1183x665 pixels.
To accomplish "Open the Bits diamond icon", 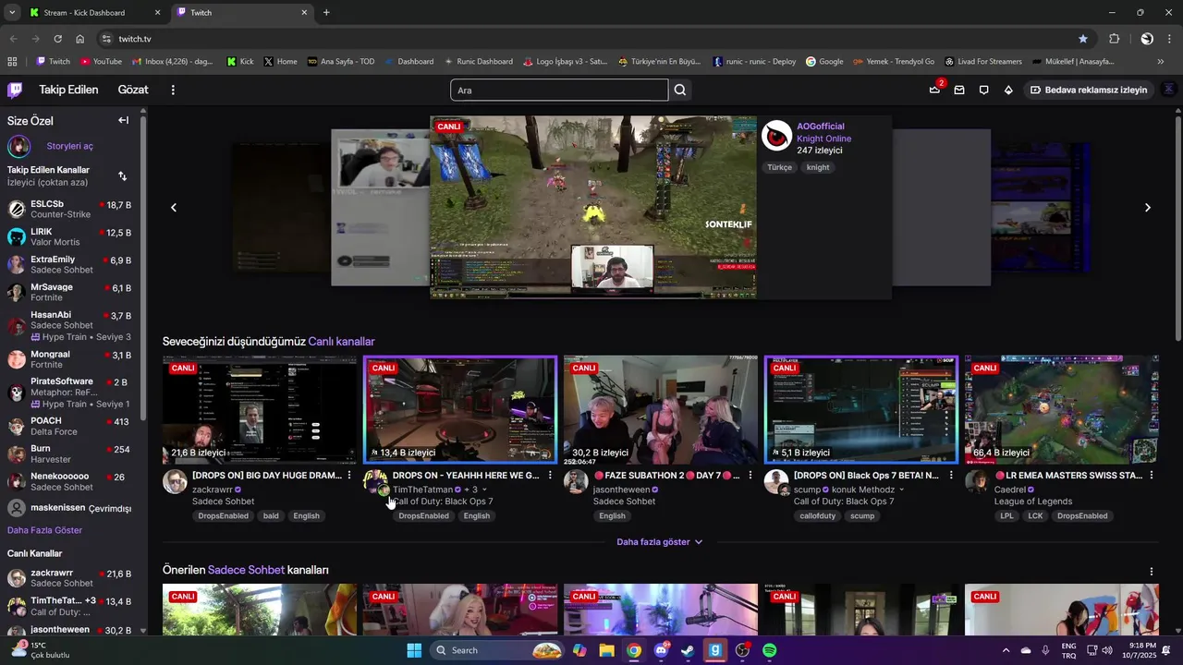I will [1008, 90].
